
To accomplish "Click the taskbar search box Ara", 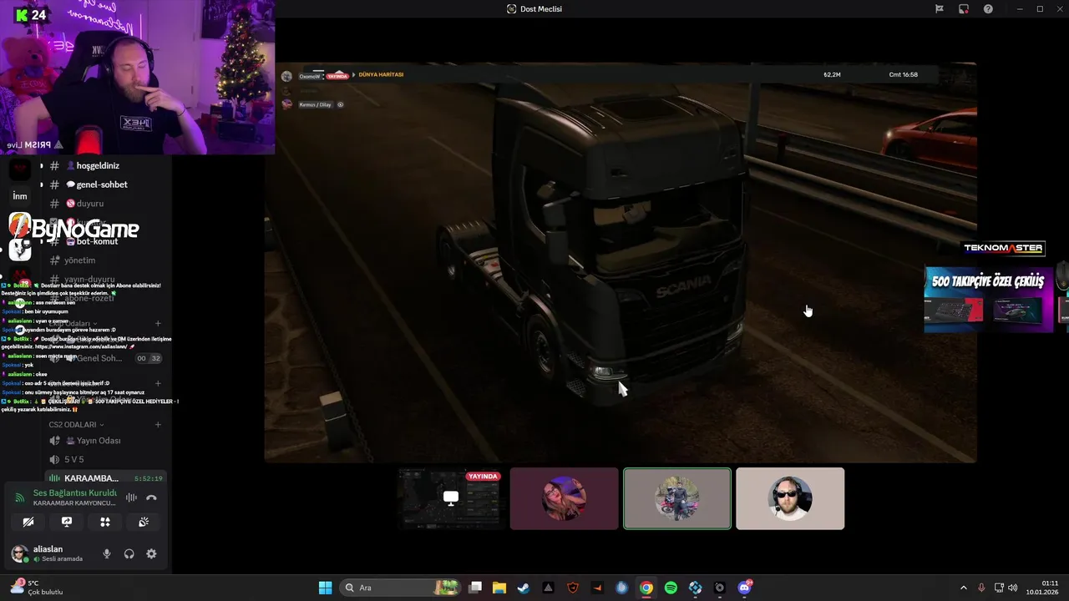I will pos(401,588).
